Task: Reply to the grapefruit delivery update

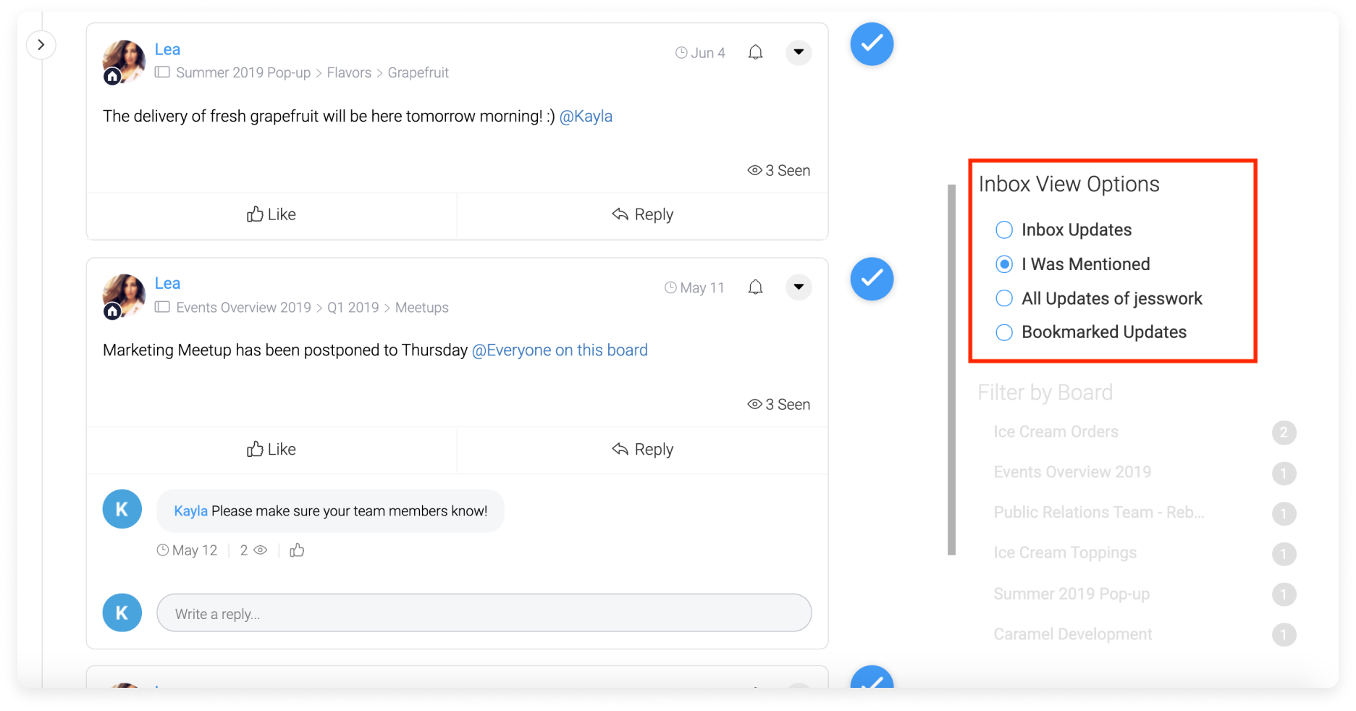Action: [643, 214]
